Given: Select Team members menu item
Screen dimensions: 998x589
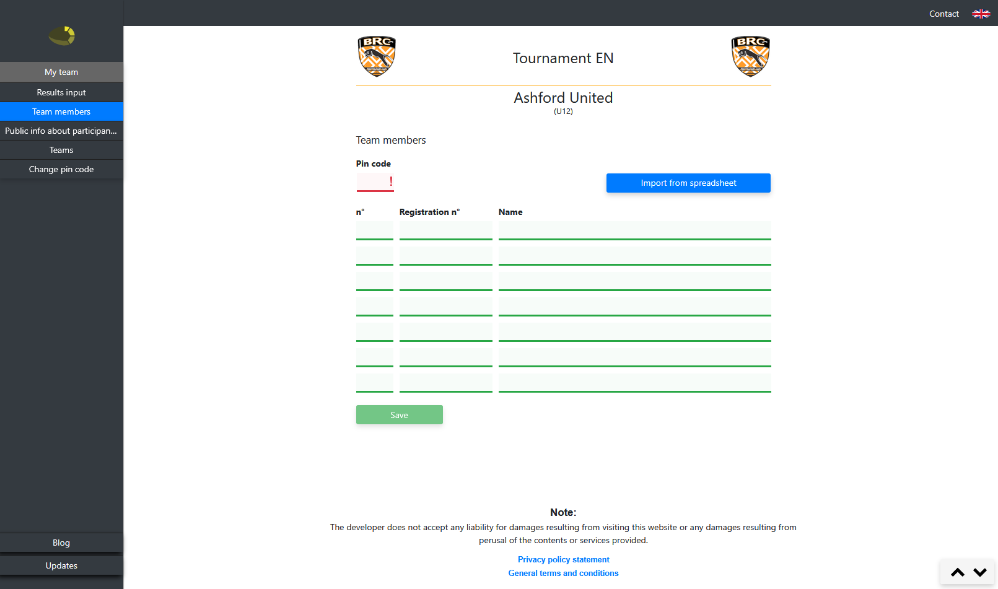Looking at the screenshot, I should (x=61, y=111).
